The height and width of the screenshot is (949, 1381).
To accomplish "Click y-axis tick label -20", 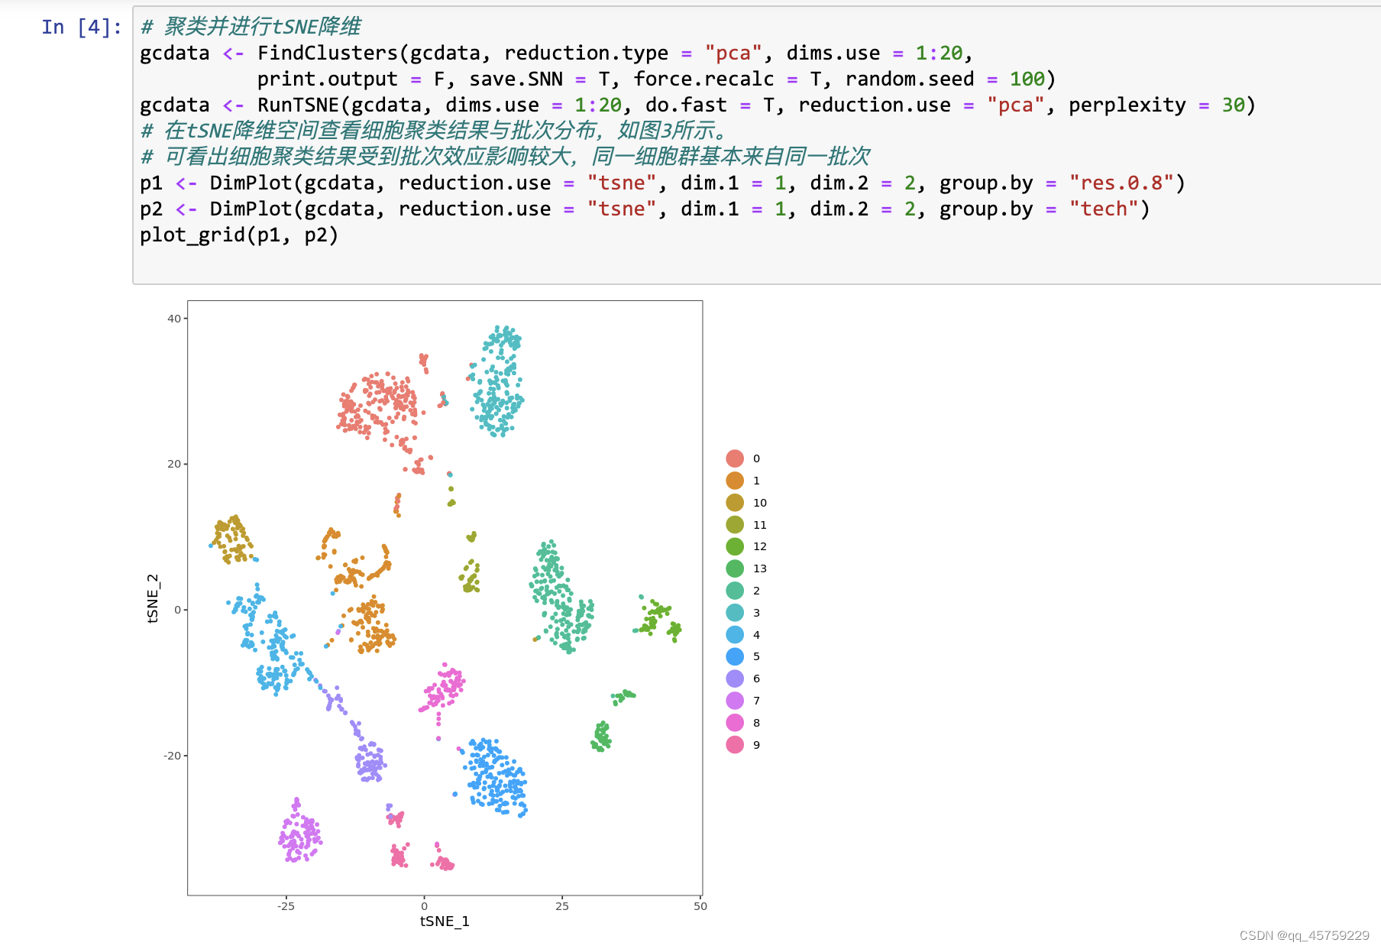I will pos(172,756).
